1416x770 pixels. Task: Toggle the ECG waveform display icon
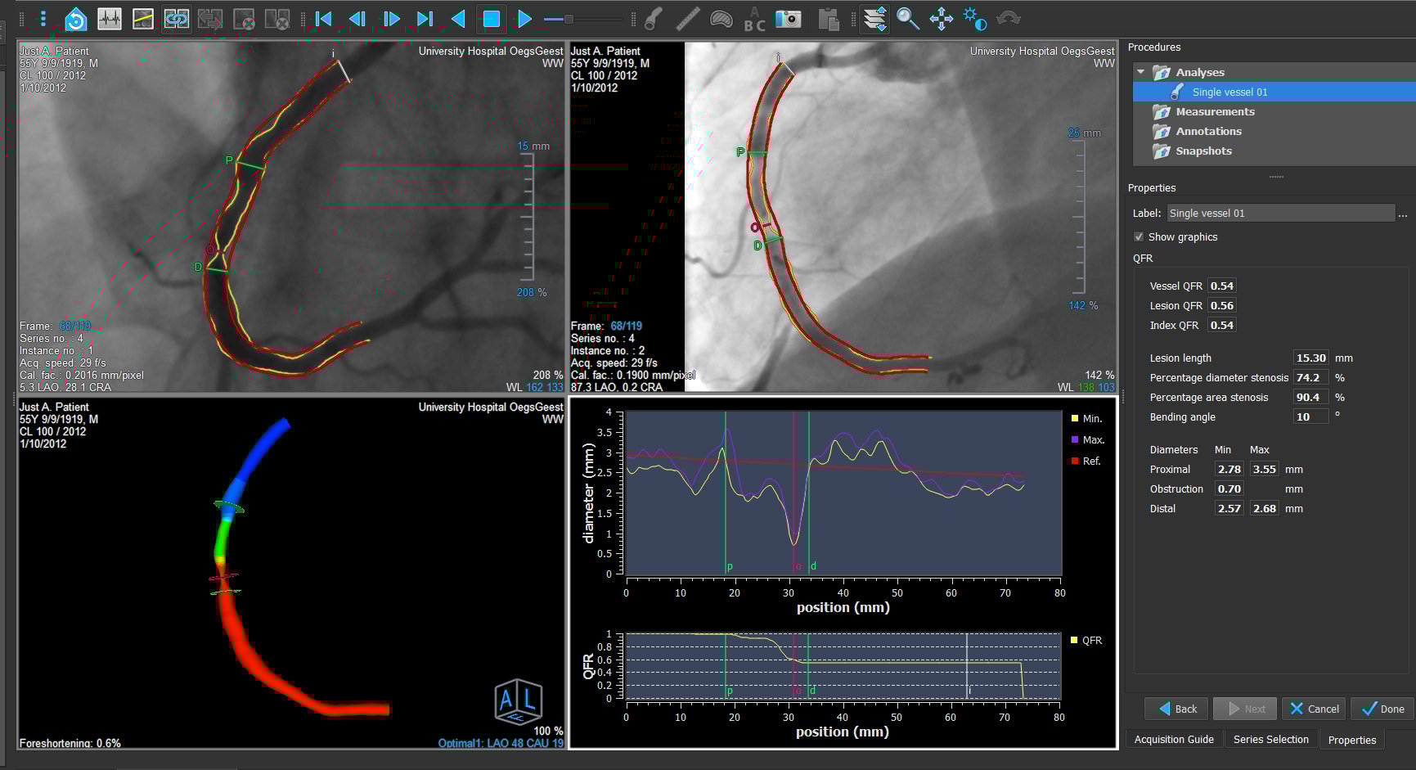[110, 19]
